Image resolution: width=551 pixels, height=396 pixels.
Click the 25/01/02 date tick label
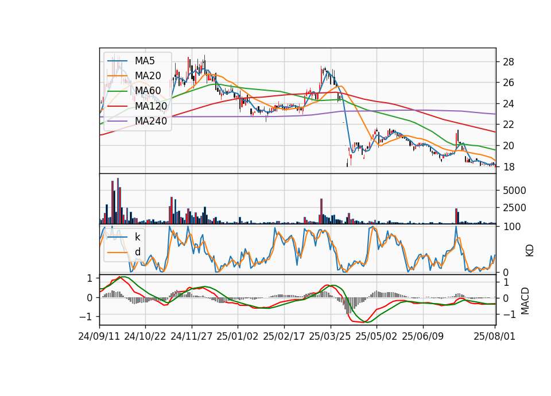pyautogui.click(x=238, y=336)
